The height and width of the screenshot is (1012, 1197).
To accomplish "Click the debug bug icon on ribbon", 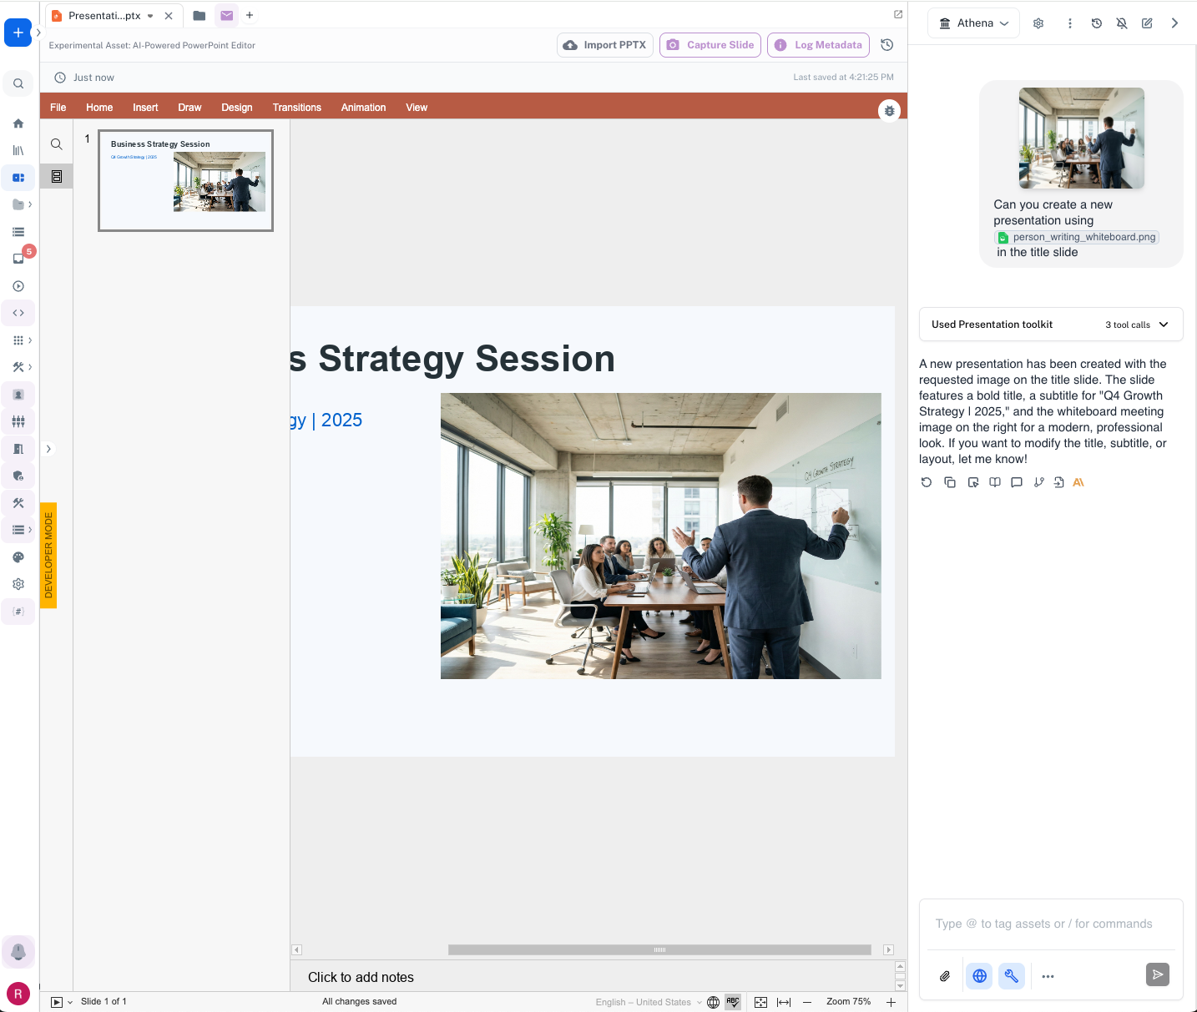I will 890,110.
